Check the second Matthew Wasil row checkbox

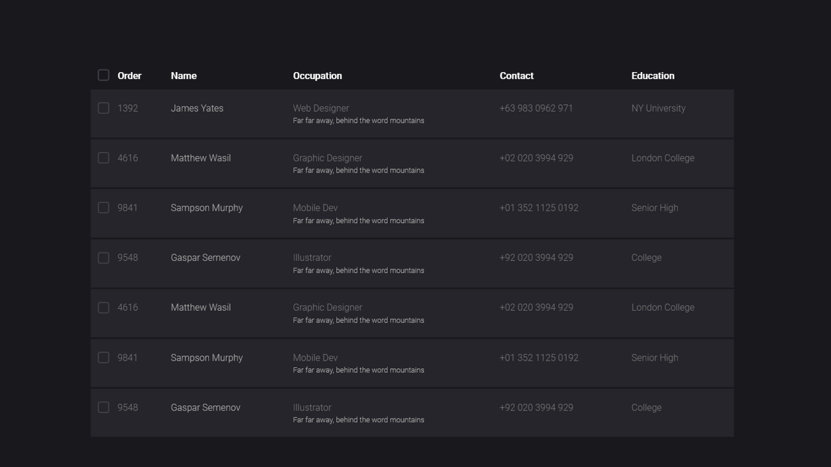tap(103, 307)
